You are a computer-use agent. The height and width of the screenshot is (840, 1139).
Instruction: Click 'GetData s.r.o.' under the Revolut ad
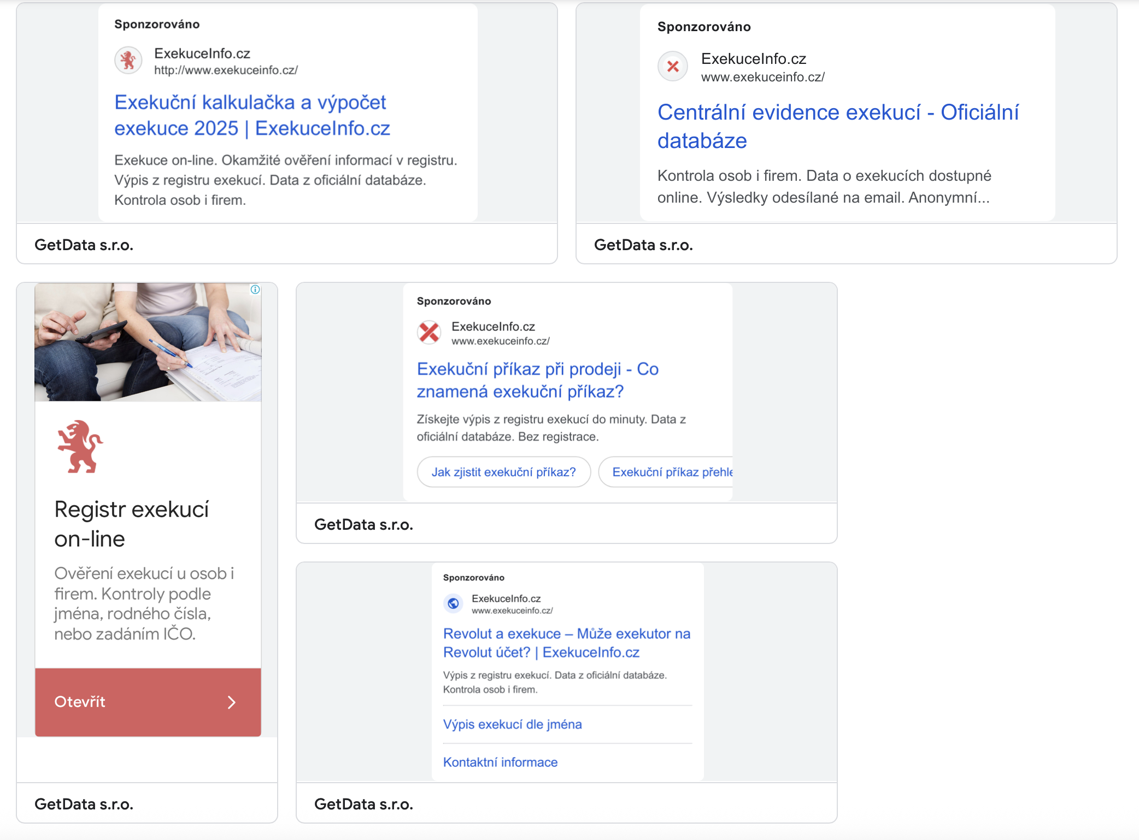click(x=364, y=804)
